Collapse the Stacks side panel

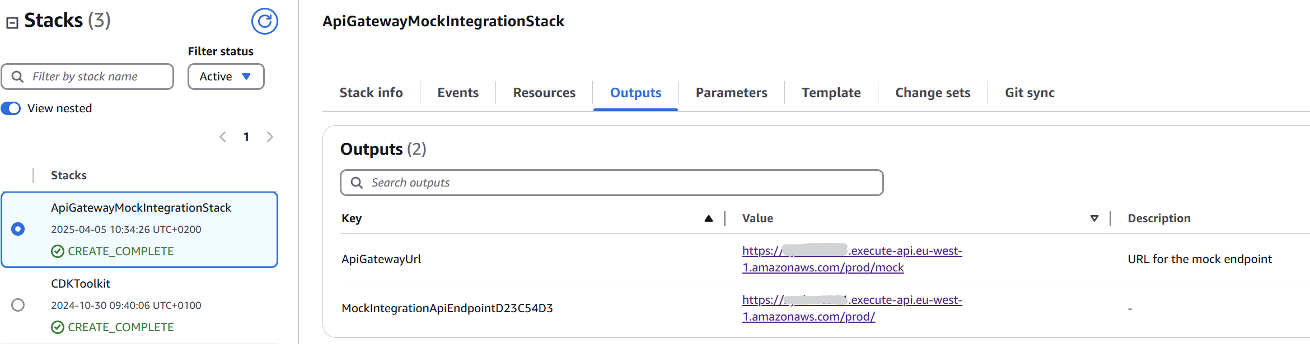(x=12, y=23)
